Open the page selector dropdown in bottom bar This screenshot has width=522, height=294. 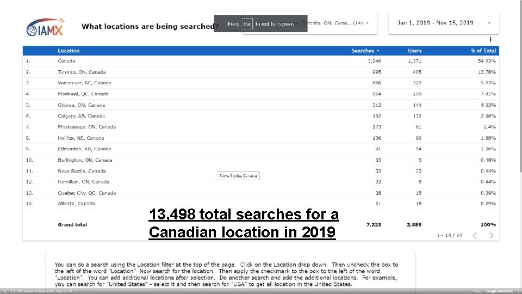[x=47, y=291]
